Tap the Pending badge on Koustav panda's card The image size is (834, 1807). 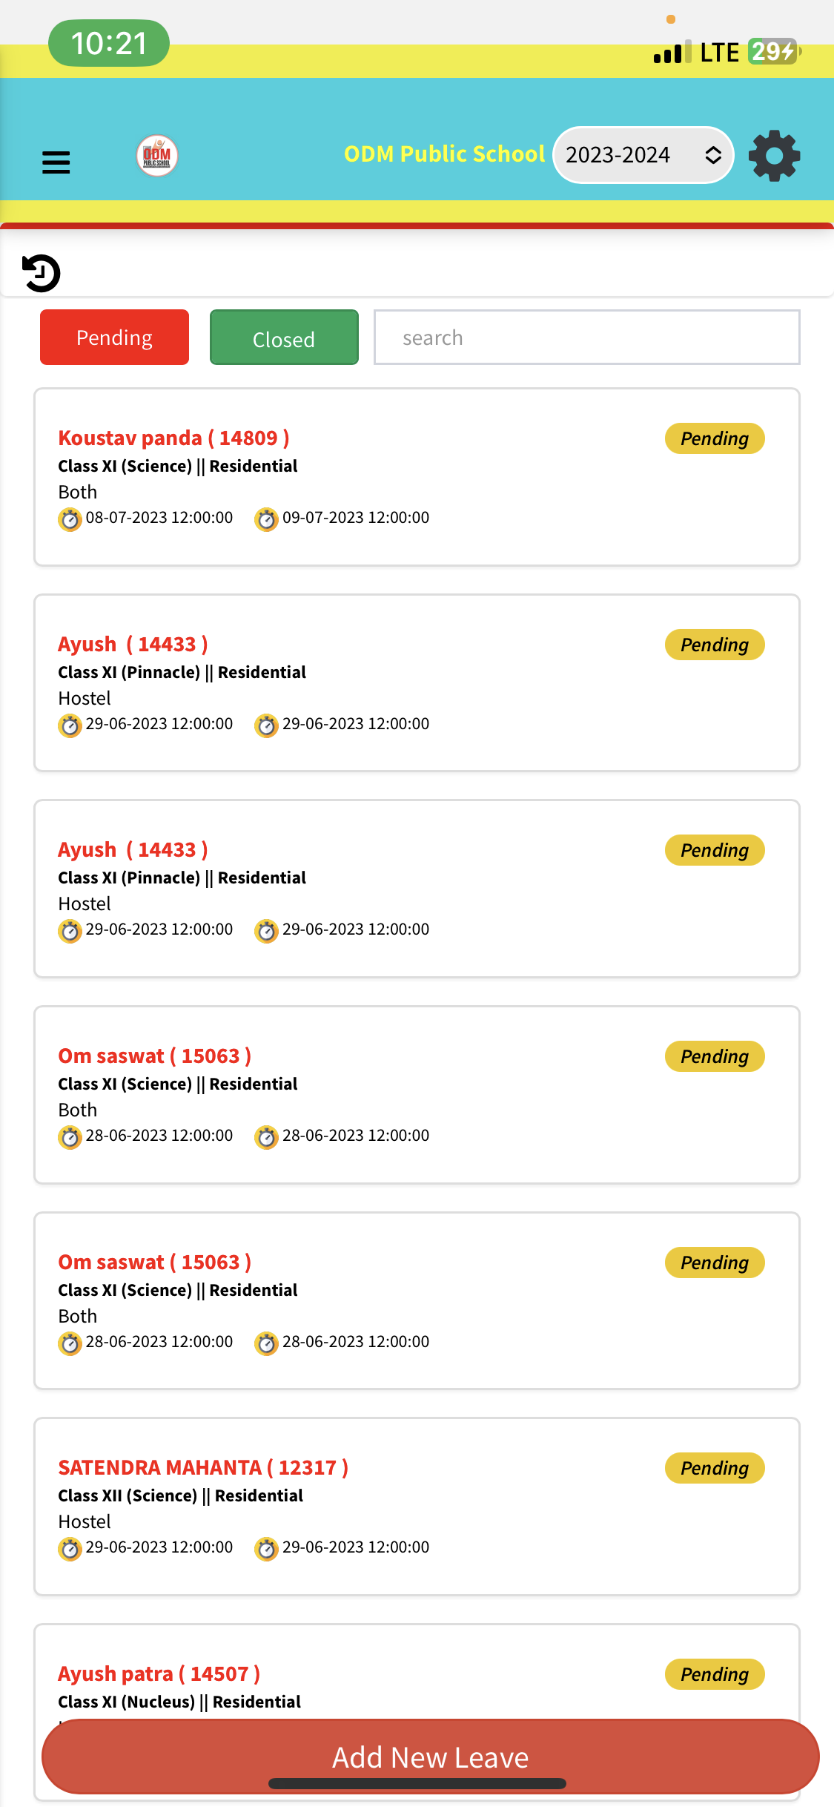click(x=715, y=438)
